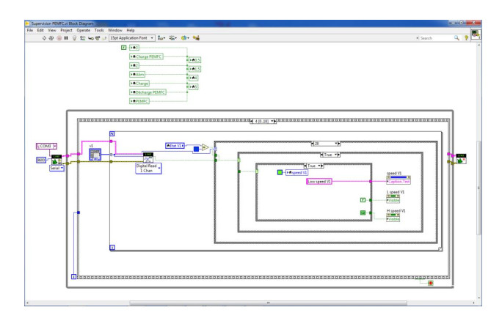Click the Abort Execution stop button
The width and height of the screenshot is (502, 321).
pyautogui.click(x=61, y=37)
